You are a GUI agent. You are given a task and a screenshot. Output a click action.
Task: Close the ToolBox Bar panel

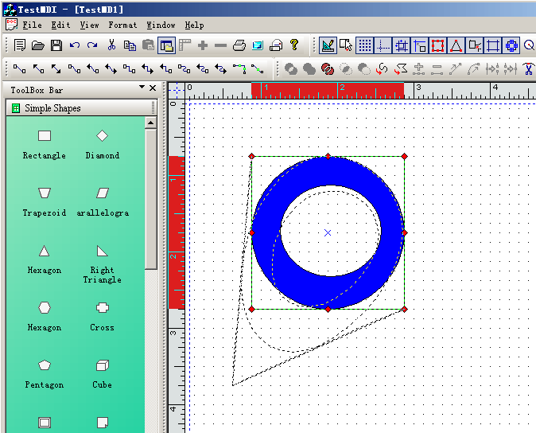[153, 88]
